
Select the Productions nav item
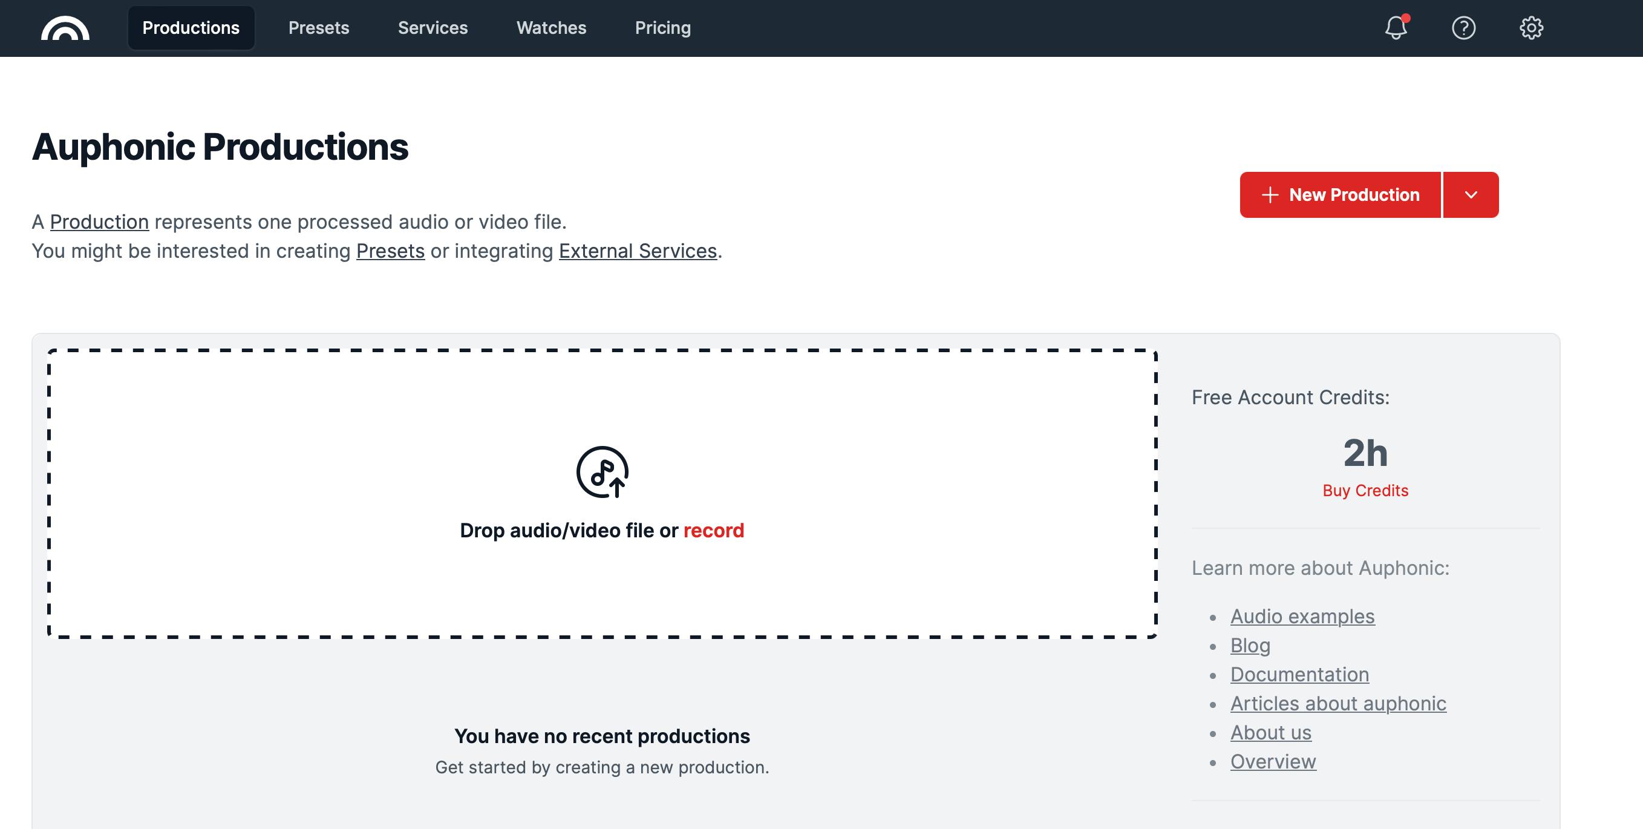coord(191,28)
